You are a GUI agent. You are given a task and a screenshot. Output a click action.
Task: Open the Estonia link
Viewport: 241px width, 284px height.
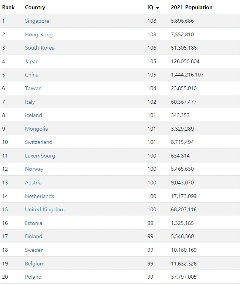click(33, 223)
